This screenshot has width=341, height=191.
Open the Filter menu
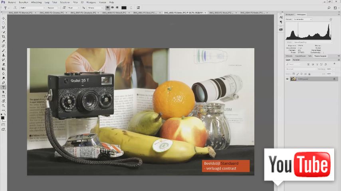point(75,2)
